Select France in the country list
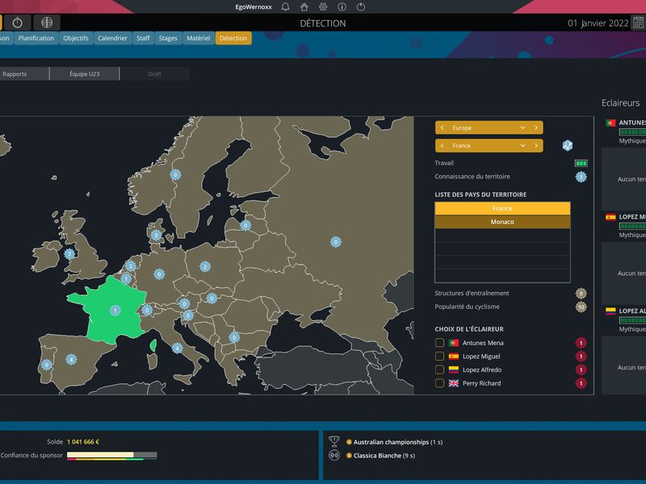Image resolution: width=646 pixels, height=484 pixels. [502, 208]
